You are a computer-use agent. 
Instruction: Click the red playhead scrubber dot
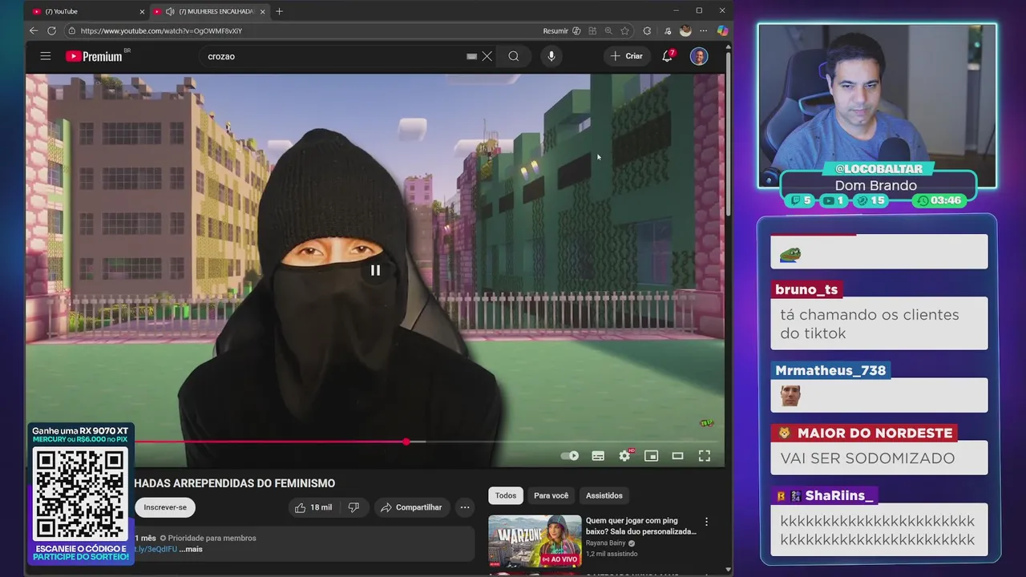406,442
